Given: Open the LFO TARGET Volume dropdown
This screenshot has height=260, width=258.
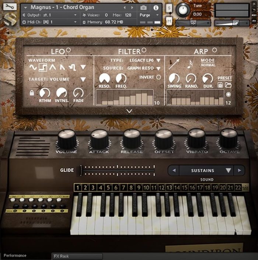Looking at the screenshot, I should (83, 79).
